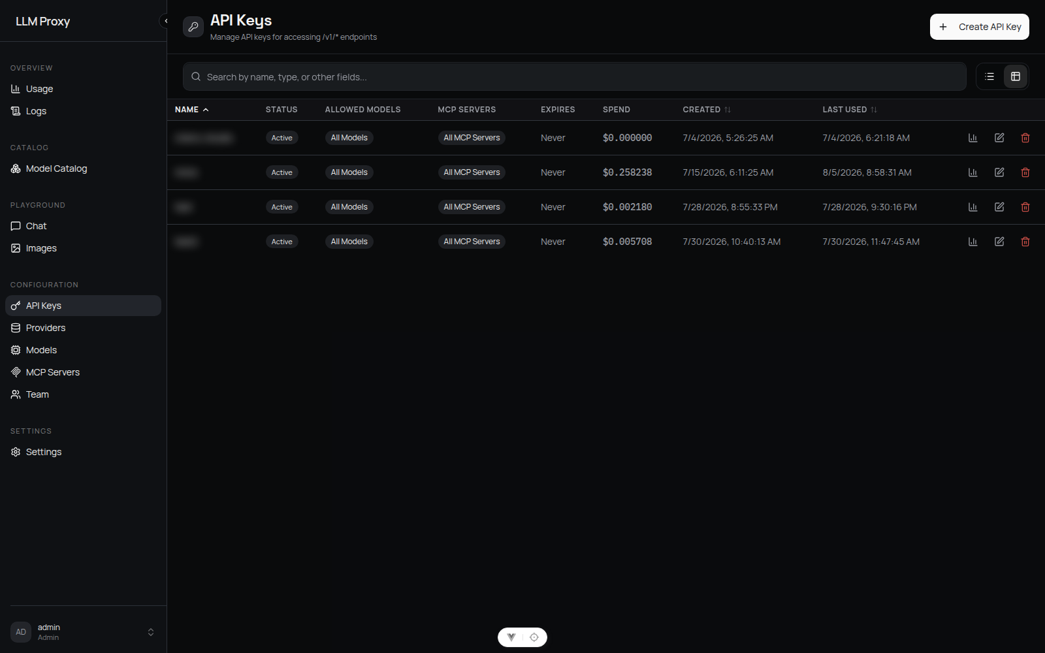The width and height of the screenshot is (1045, 653).
Task: Focus the search by name field
Action: 575,77
